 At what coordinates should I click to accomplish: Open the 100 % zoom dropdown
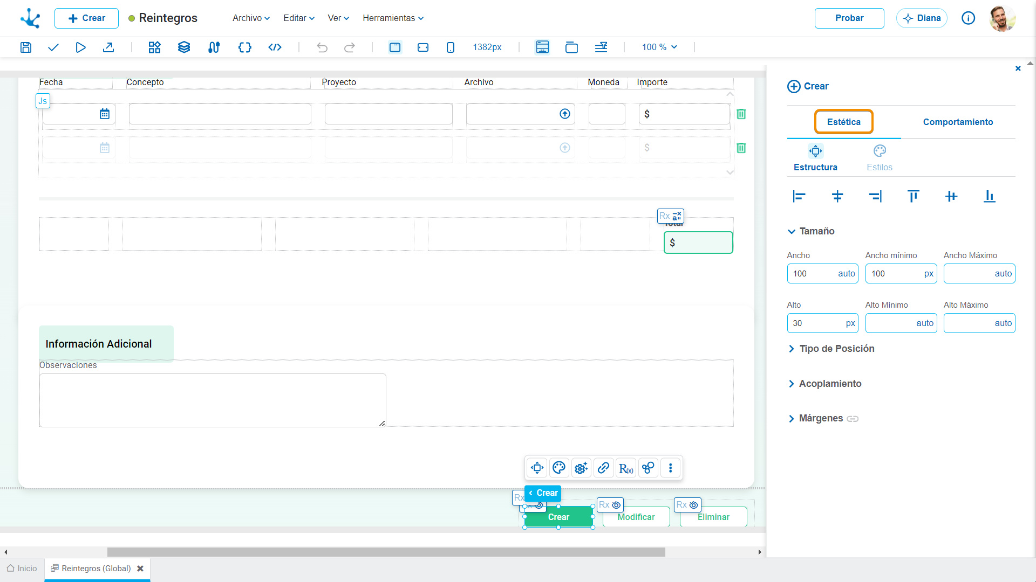pos(659,47)
